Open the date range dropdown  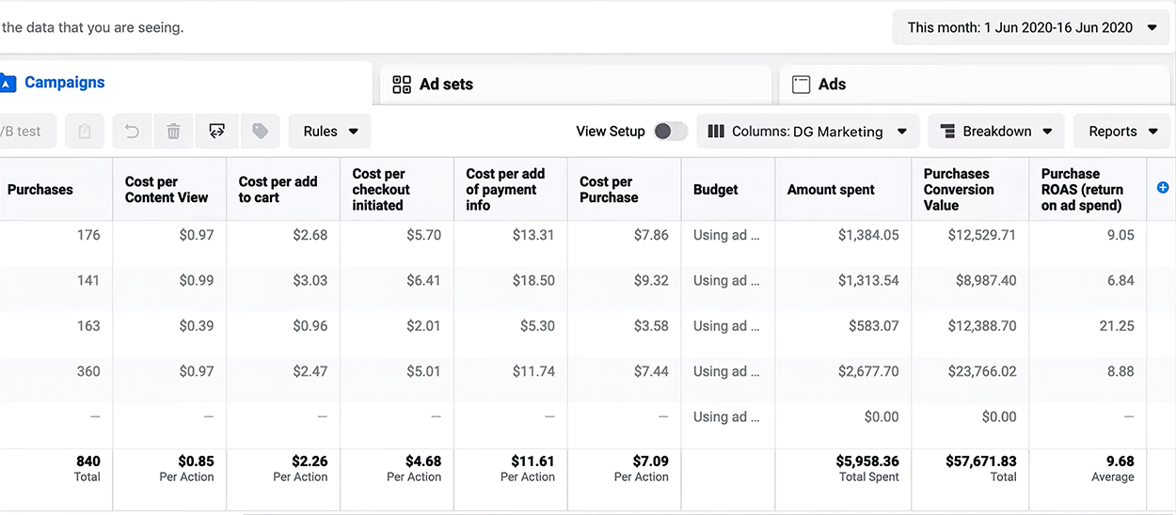1031,28
